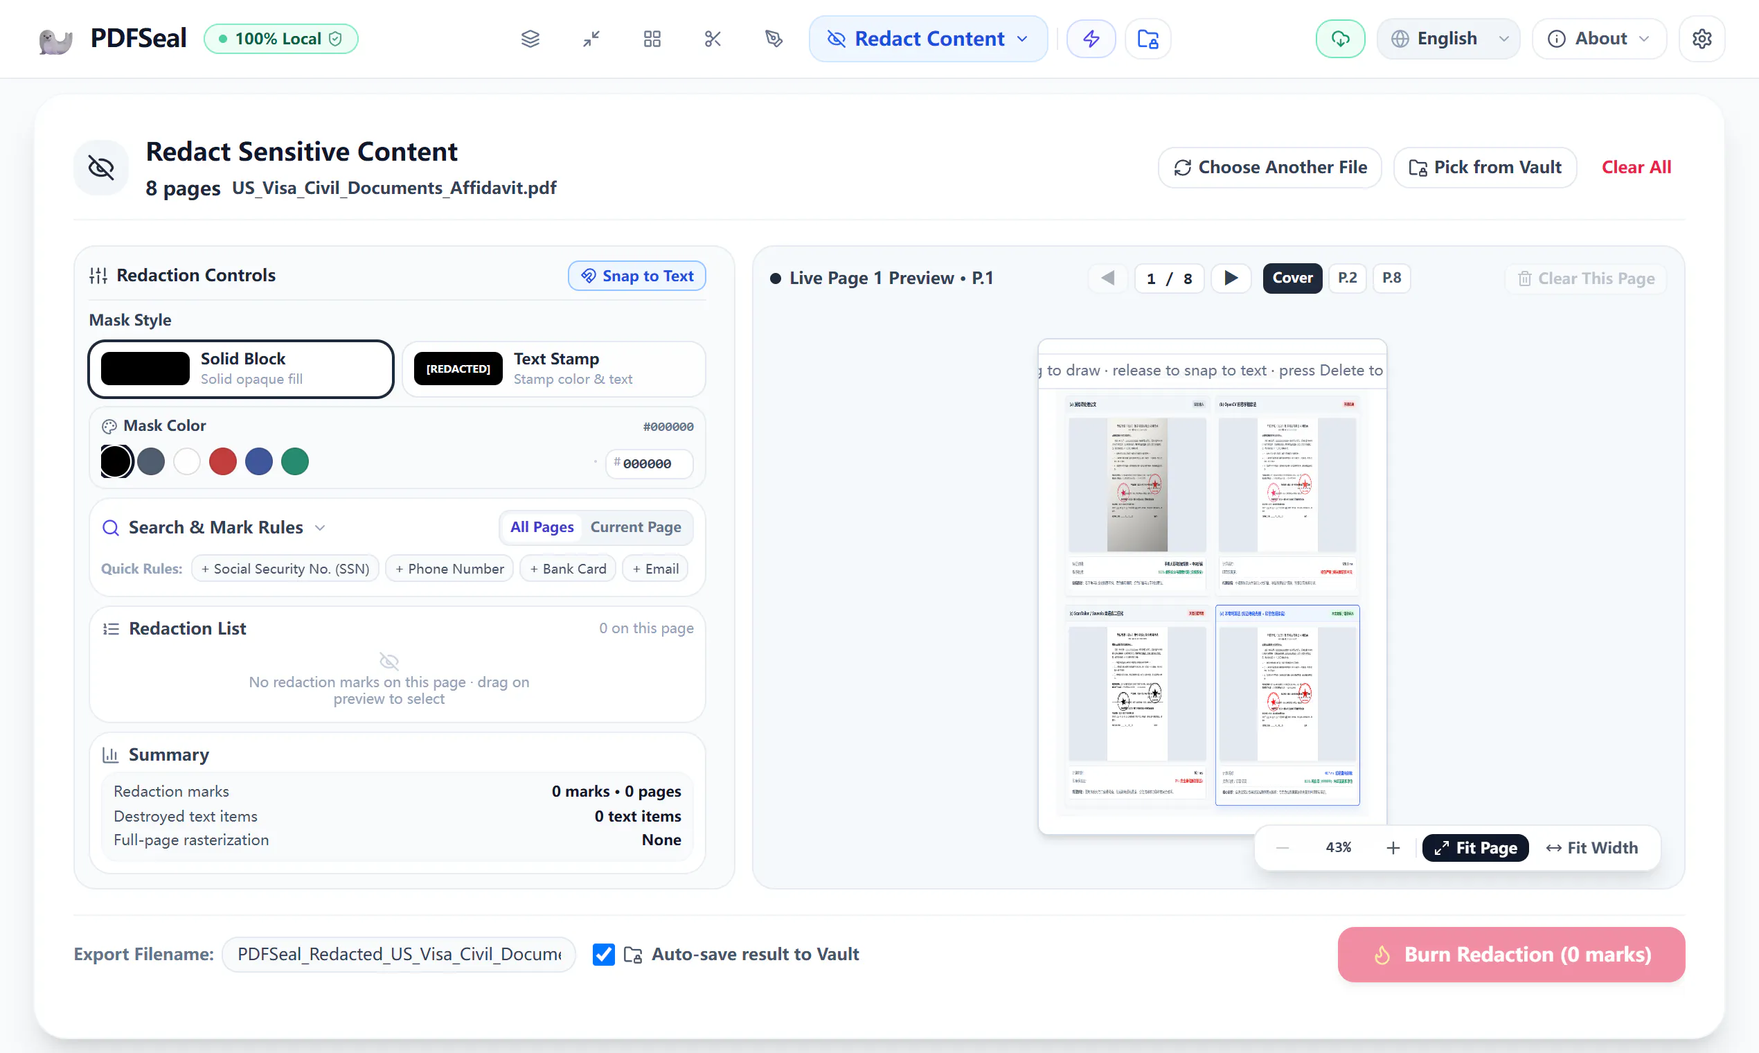1759x1053 pixels.
Task: Open the merge layers tool icon
Action: click(530, 39)
